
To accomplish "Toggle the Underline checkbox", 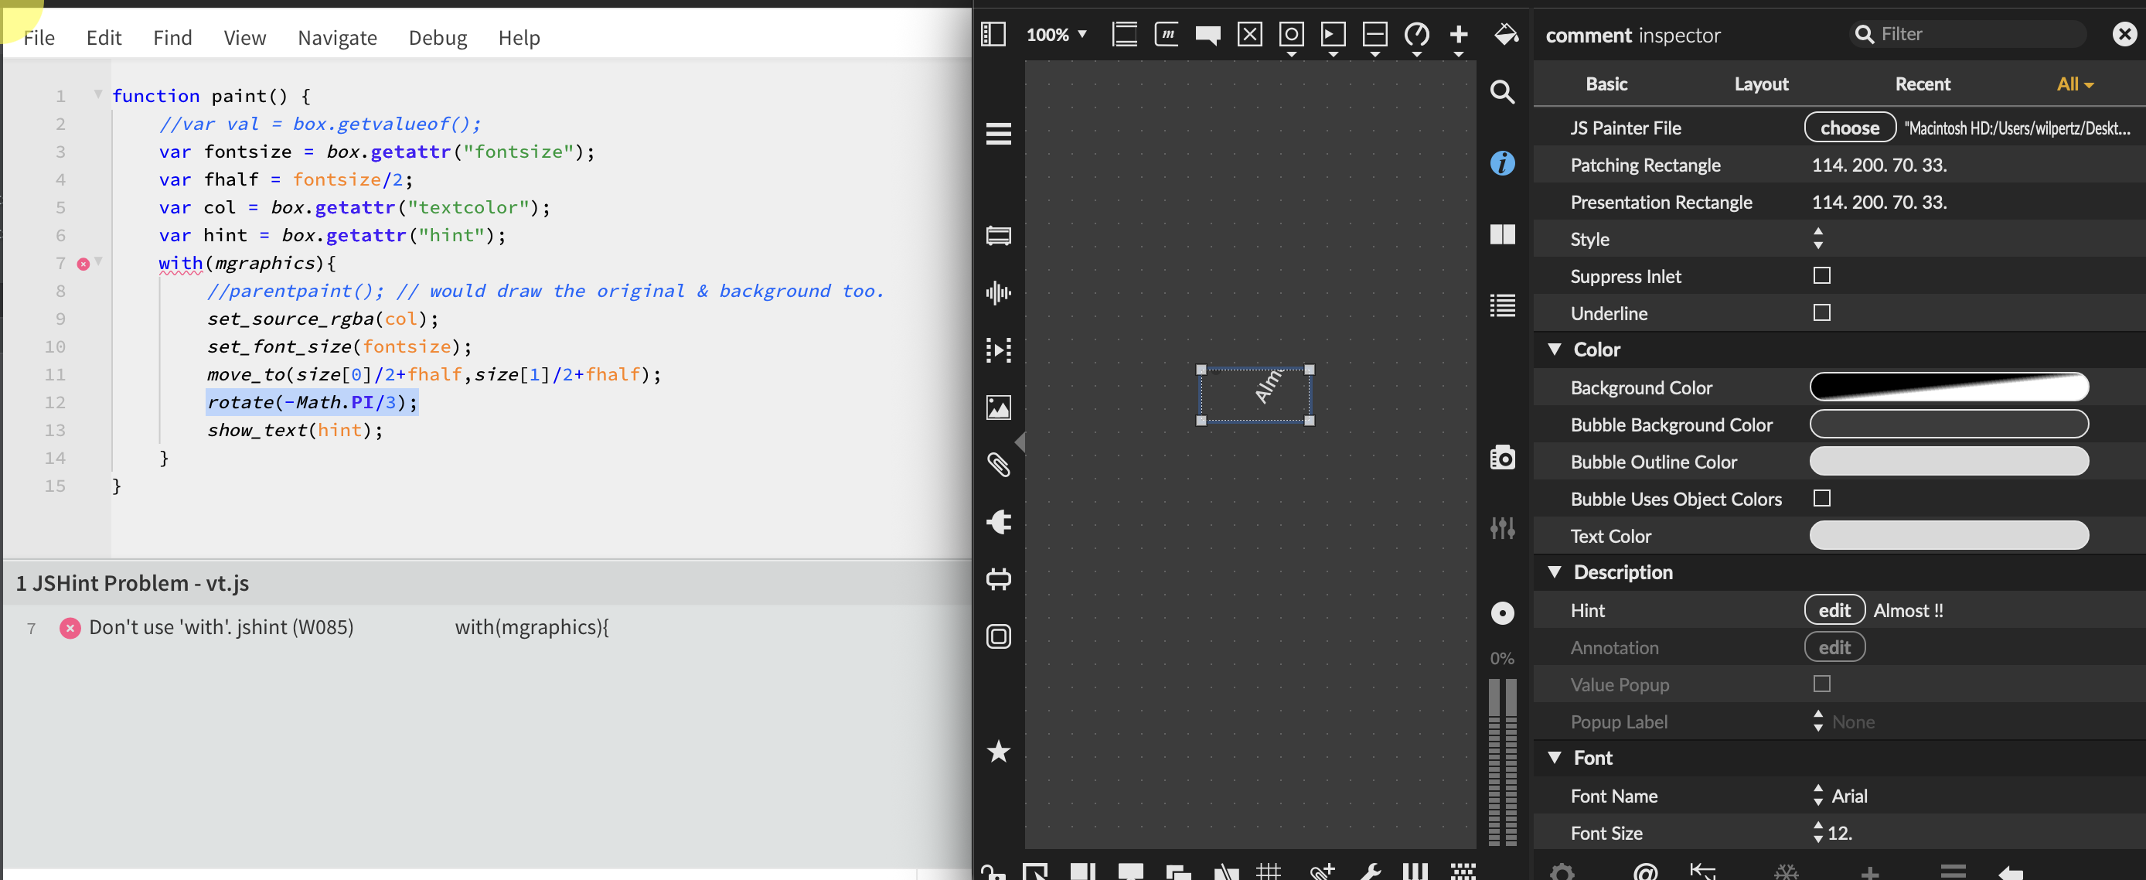I will coord(1821,313).
